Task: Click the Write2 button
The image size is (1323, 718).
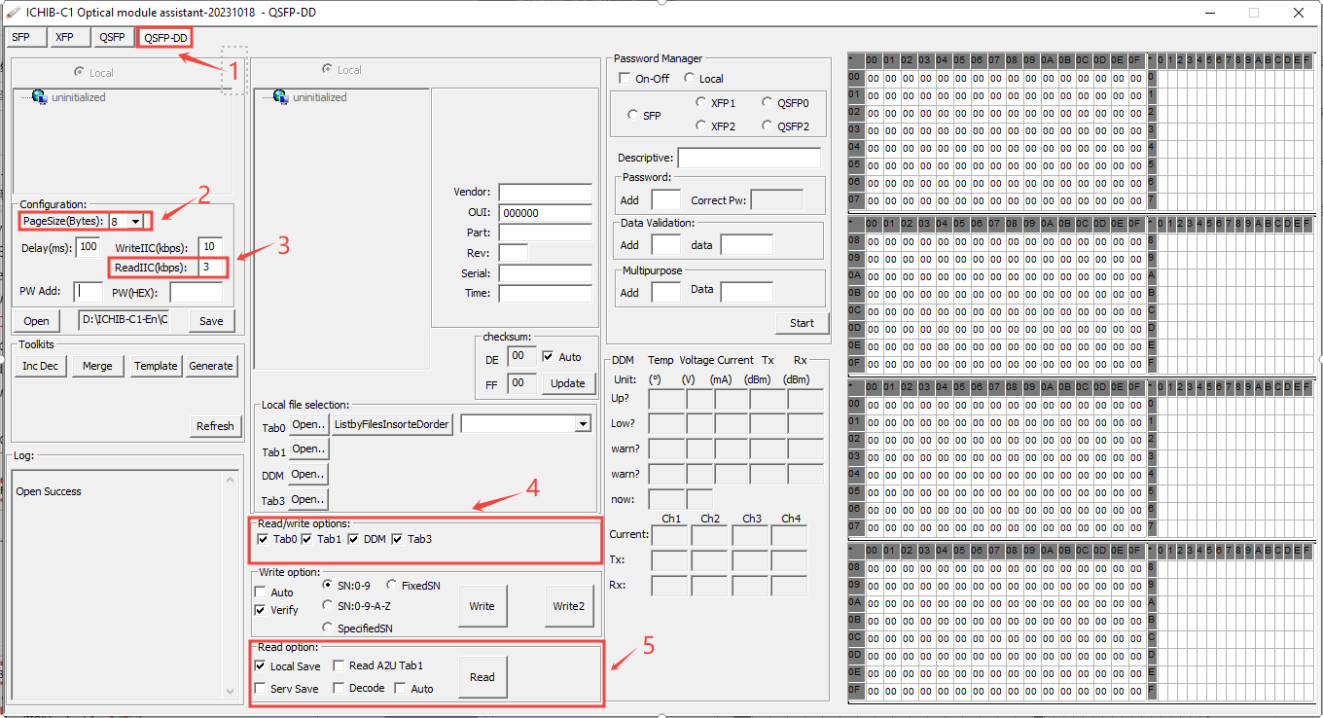Action: (x=569, y=606)
